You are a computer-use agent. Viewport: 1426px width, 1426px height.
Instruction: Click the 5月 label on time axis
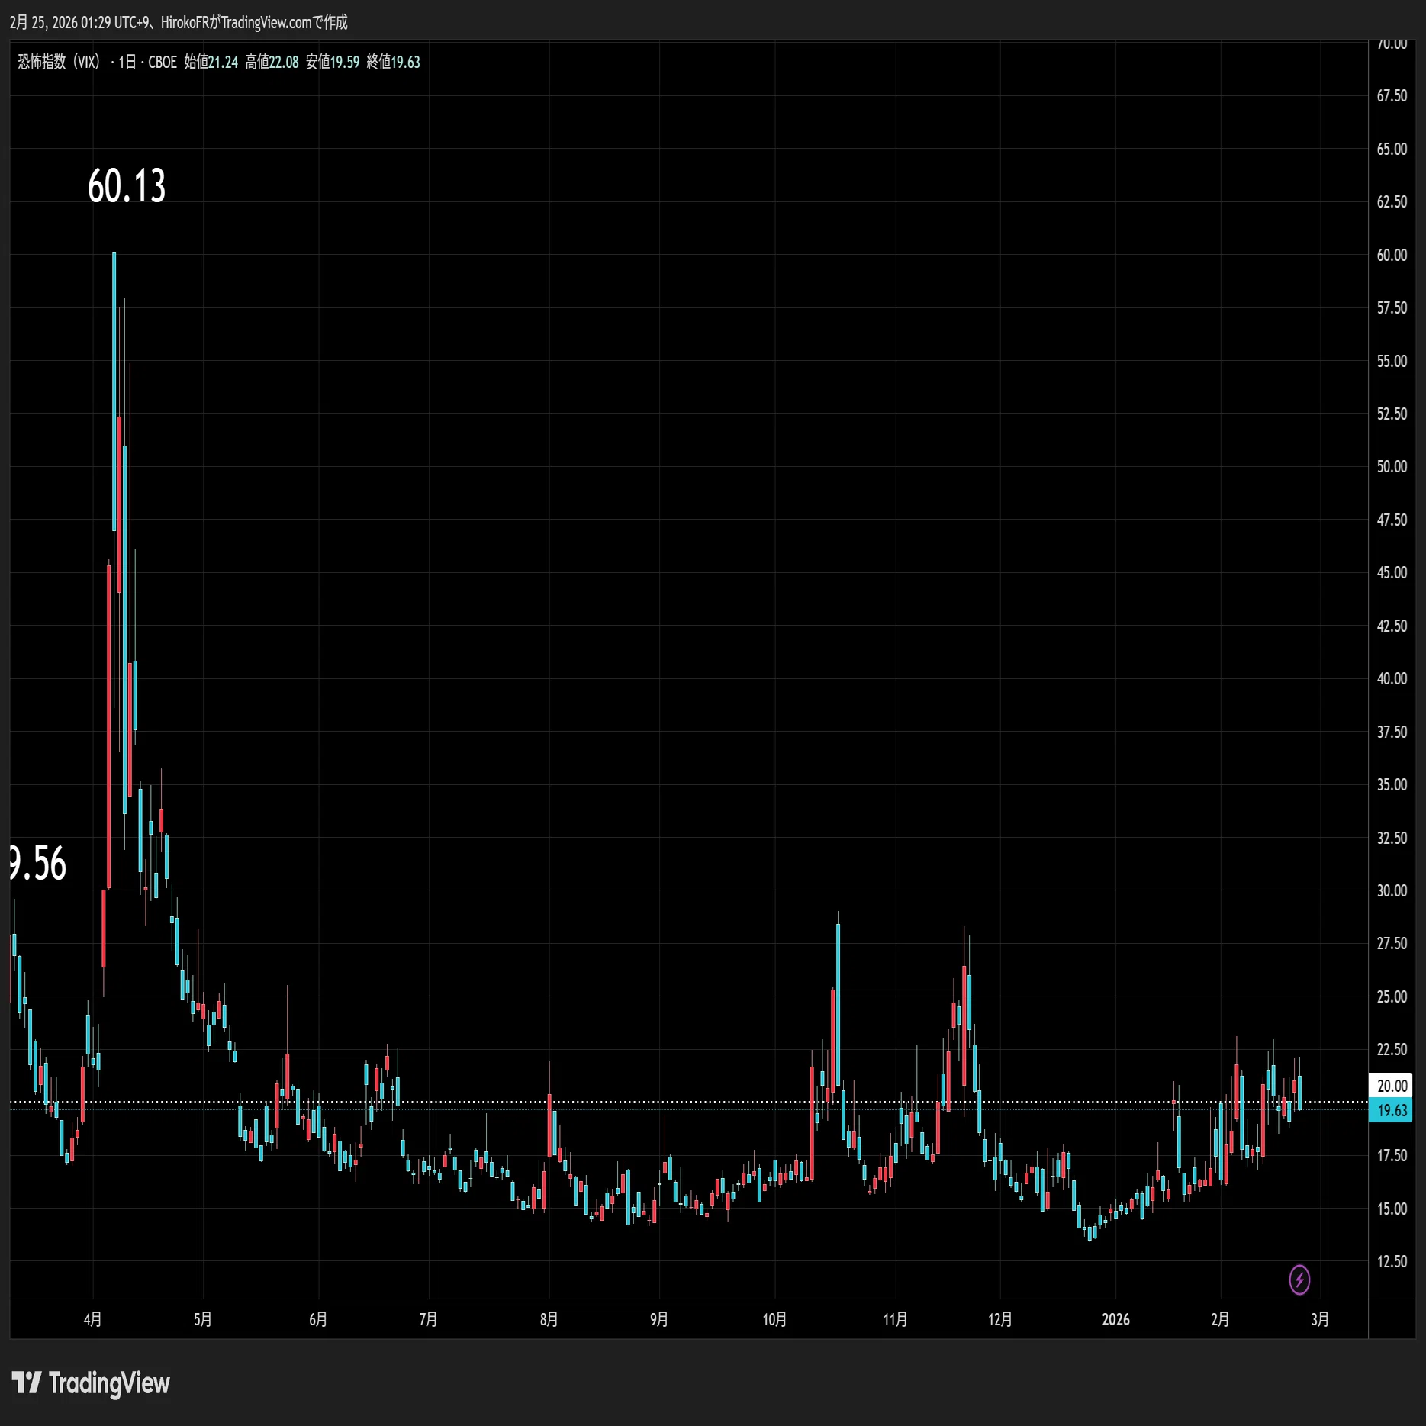pyautogui.click(x=202, y=1319)
